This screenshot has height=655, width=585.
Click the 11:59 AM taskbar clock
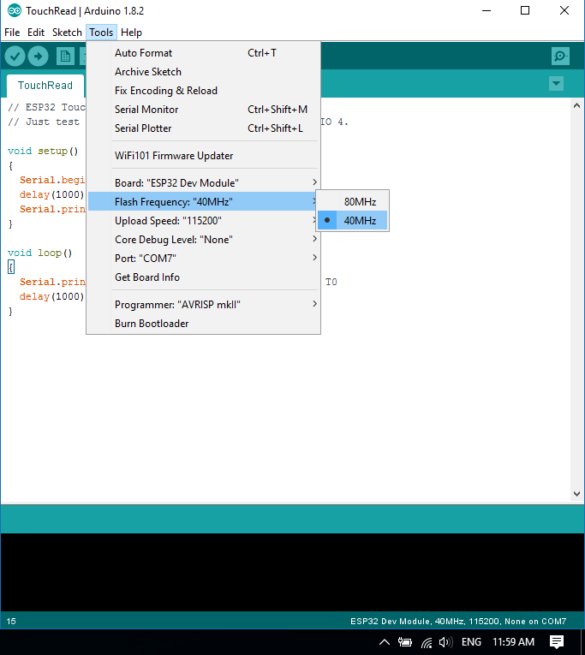pyautogui.click(x=513, y=642)
